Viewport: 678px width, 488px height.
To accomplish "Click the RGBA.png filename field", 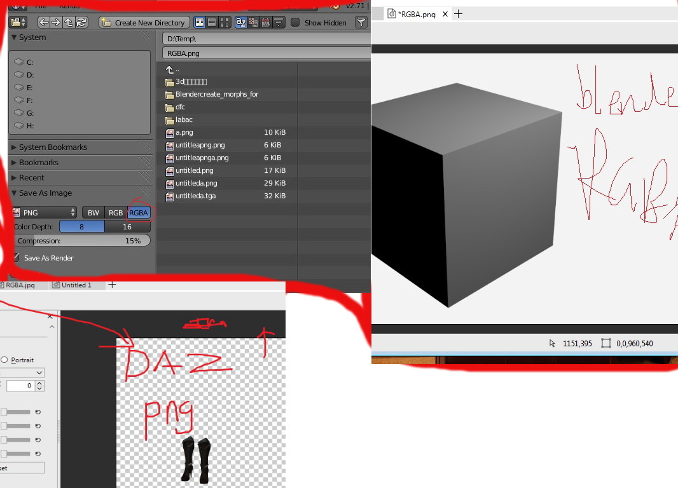I will point(266,53).
